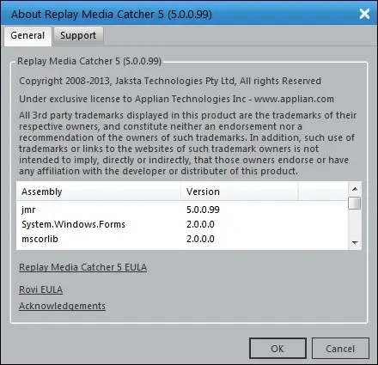Open the Acknowledgements link
378x365 pixels.
click(x=62, y=306)
